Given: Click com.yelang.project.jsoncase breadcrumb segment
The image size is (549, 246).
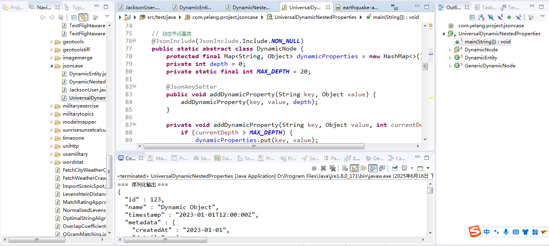Looking at the screenshot, I should click(221, 17).
